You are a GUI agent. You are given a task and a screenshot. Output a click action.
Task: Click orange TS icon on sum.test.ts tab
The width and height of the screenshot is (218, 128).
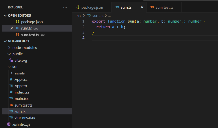coord(152,7)
